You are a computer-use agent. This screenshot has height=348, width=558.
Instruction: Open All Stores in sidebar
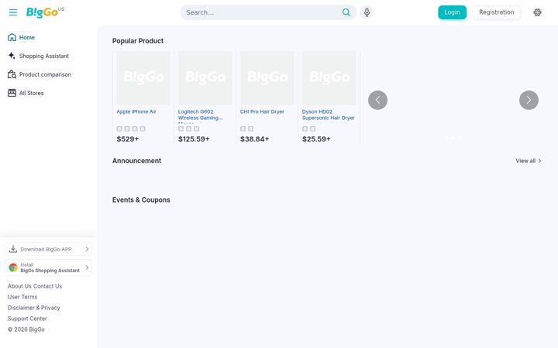click(31, 93)
